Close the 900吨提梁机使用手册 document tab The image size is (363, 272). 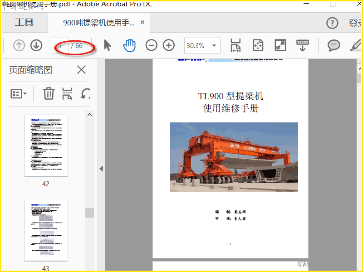point(142,22)
